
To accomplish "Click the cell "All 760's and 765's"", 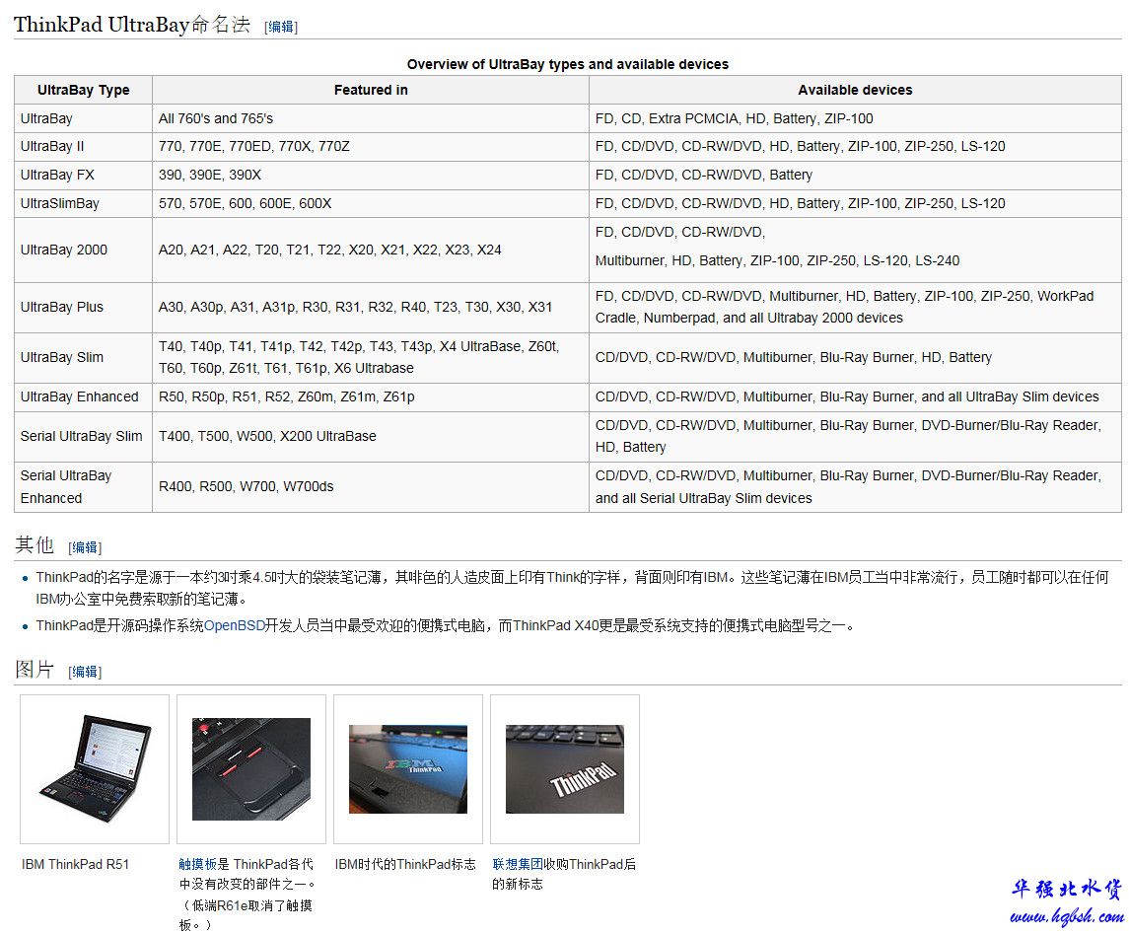I will [371, 118].
